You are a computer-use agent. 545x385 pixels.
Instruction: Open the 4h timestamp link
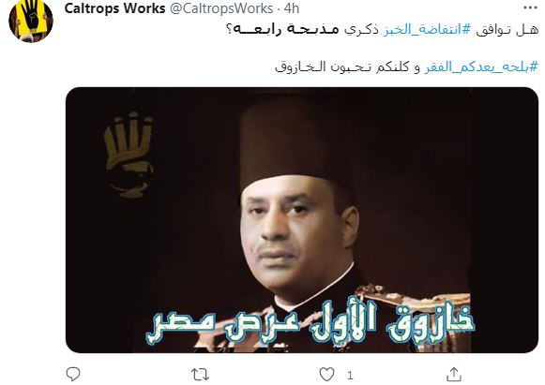[292, 8]
